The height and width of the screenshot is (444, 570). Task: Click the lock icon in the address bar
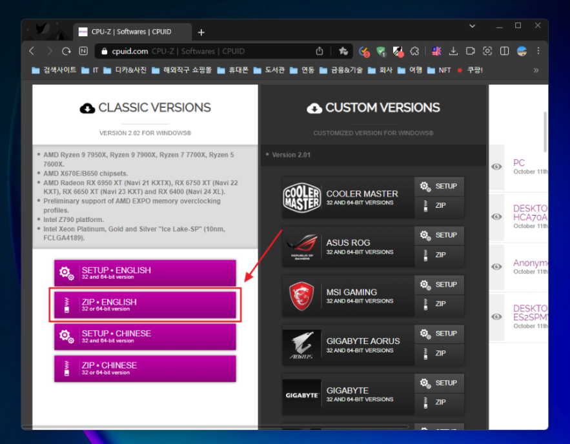pos(105,51)
